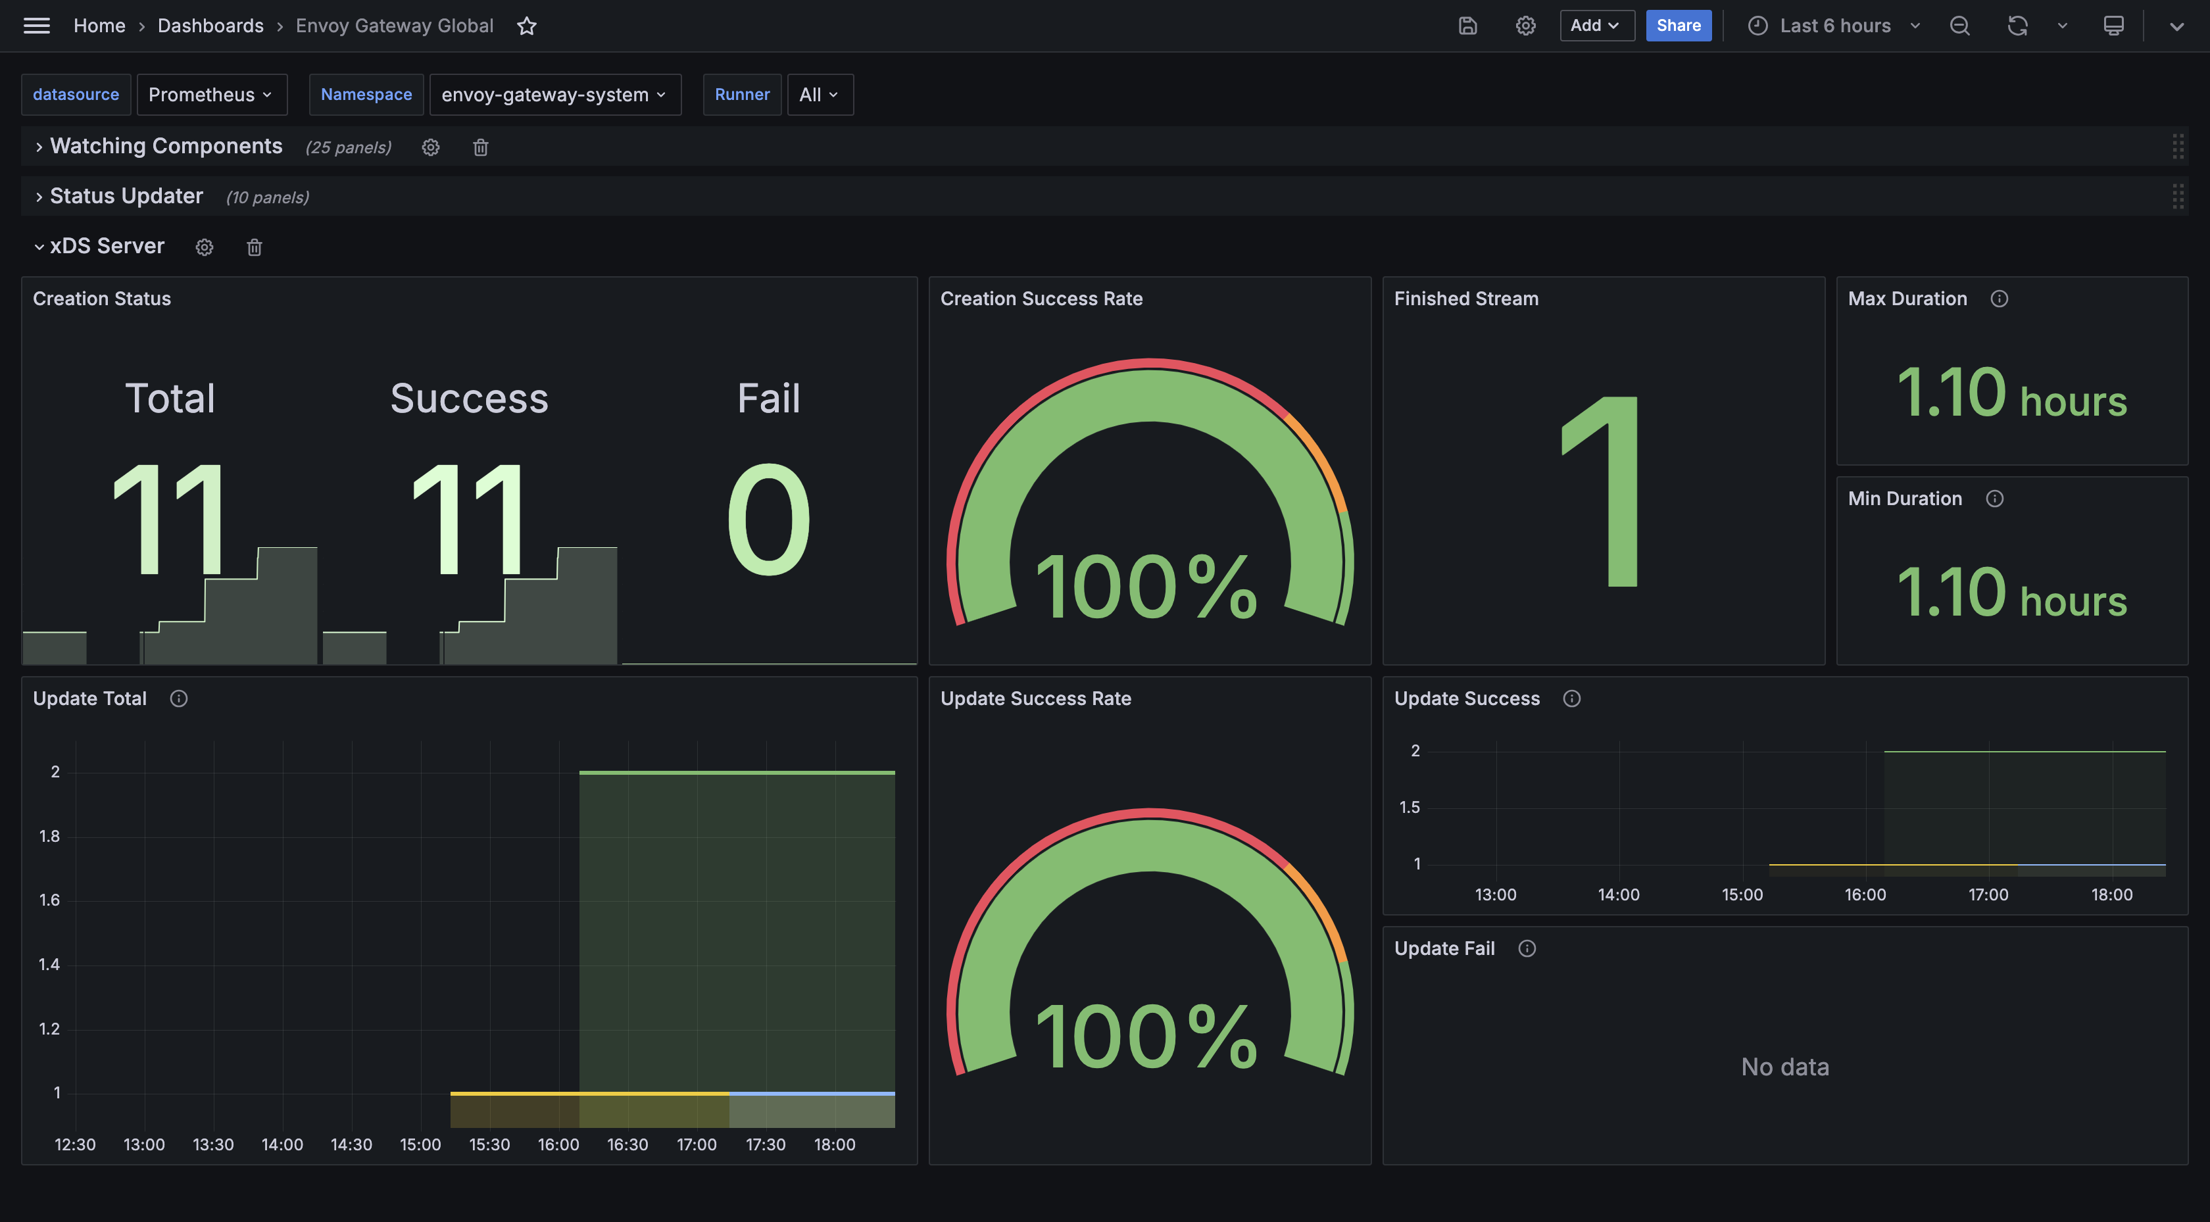The height and width of the screenshot is (1222, 2210).
Task: Open the Add menu
Action: [1595, 26]
